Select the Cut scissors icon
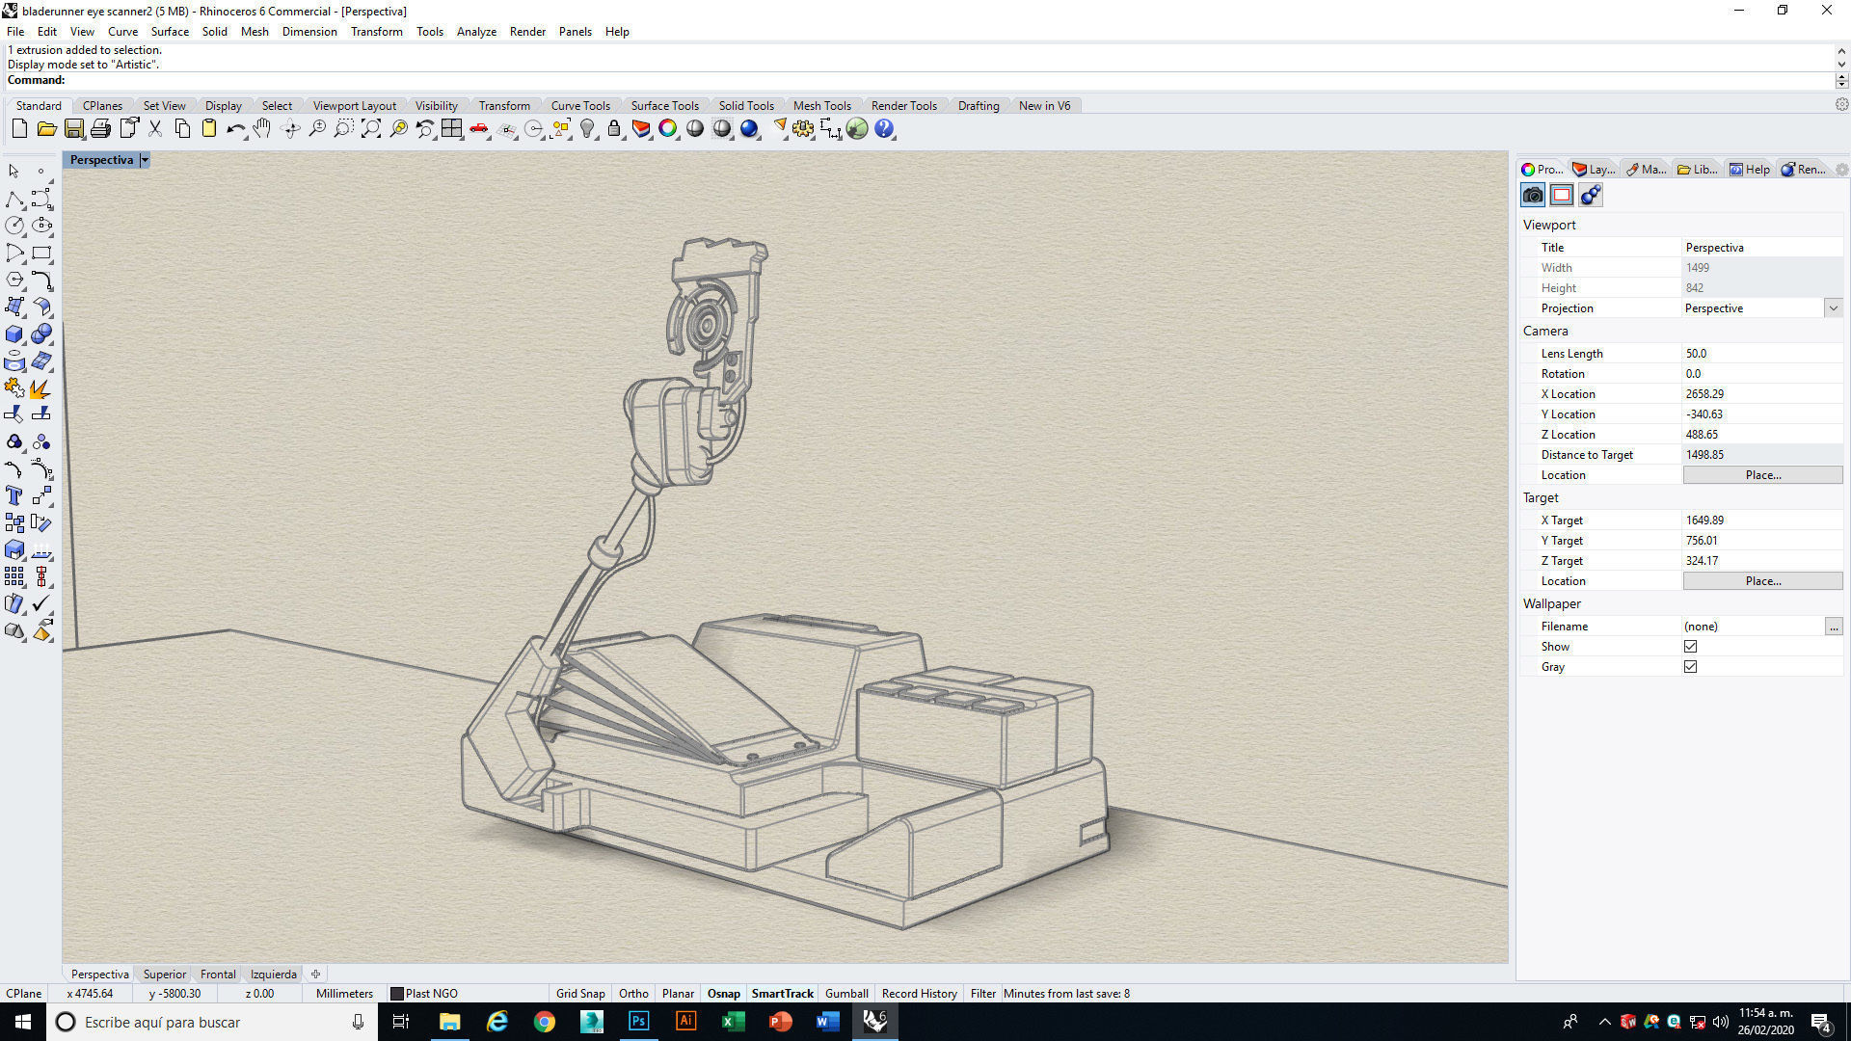 [154, 128]
